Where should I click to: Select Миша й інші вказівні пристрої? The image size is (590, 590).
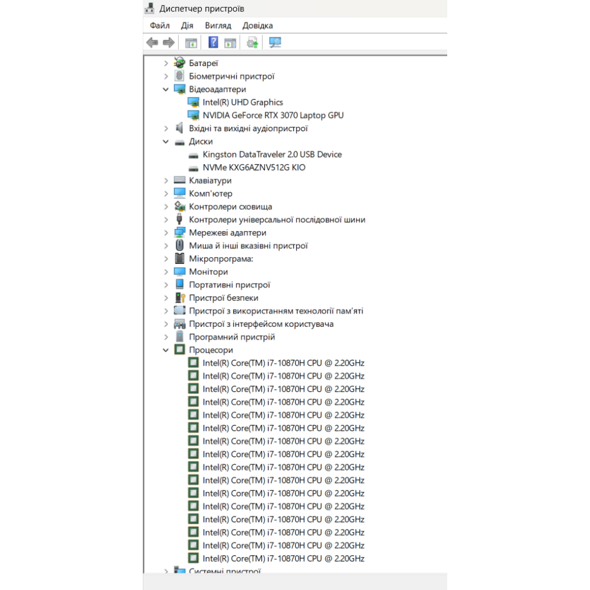click(x=248, y=245)
